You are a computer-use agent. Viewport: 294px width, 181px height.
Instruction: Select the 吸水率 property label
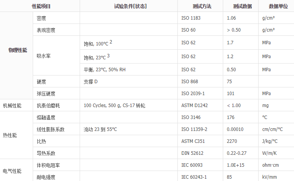(43, 56)
